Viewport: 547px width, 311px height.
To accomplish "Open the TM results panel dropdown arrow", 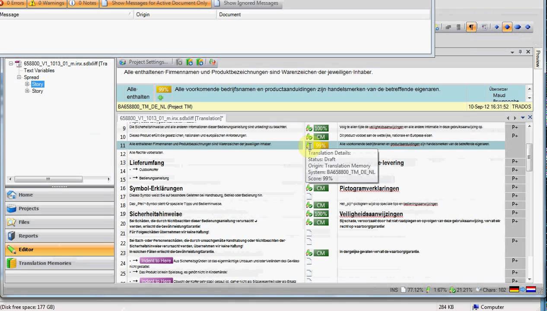I will click(x=512, y=52).
